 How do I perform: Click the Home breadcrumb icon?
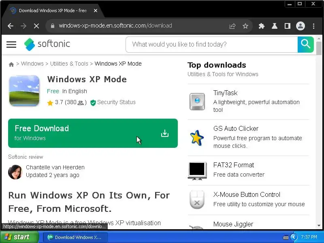11,64
